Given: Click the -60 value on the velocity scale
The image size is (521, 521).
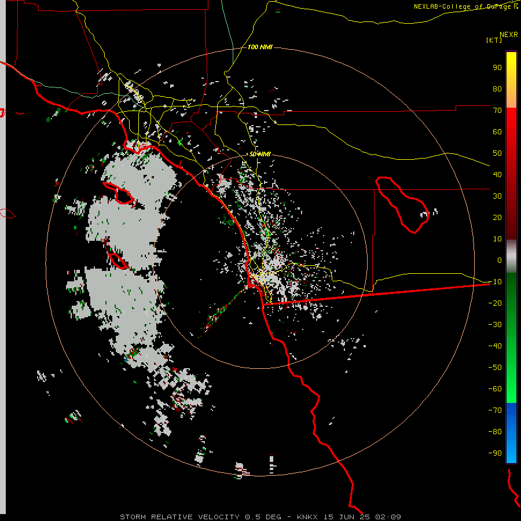Looking at the screenshot, I should pos(495,389).
